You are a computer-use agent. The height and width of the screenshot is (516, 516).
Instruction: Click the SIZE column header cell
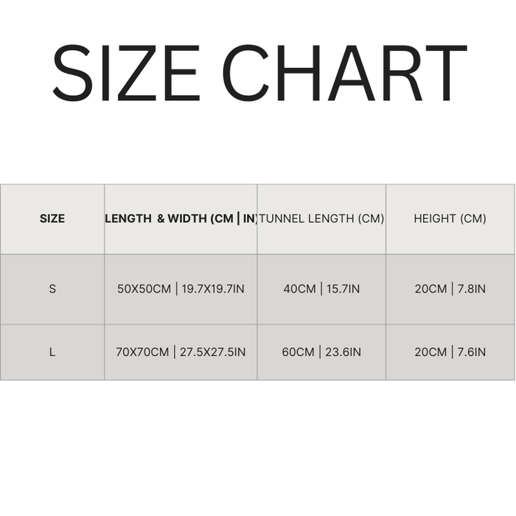tap(52, 219)
